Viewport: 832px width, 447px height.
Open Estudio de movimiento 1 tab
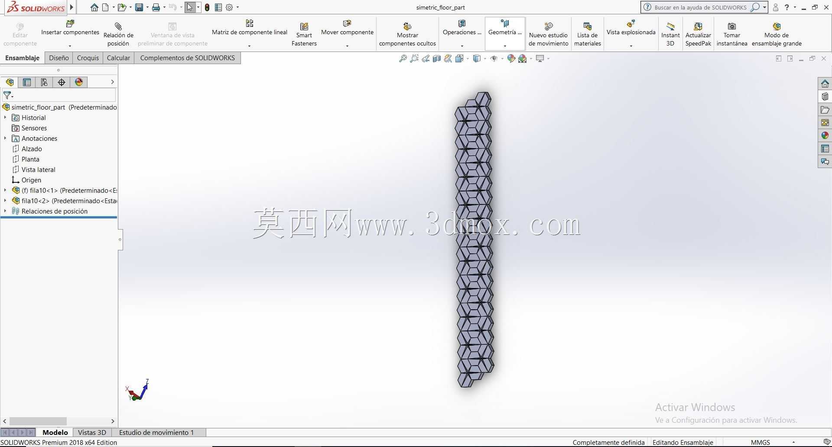(156, 432)
